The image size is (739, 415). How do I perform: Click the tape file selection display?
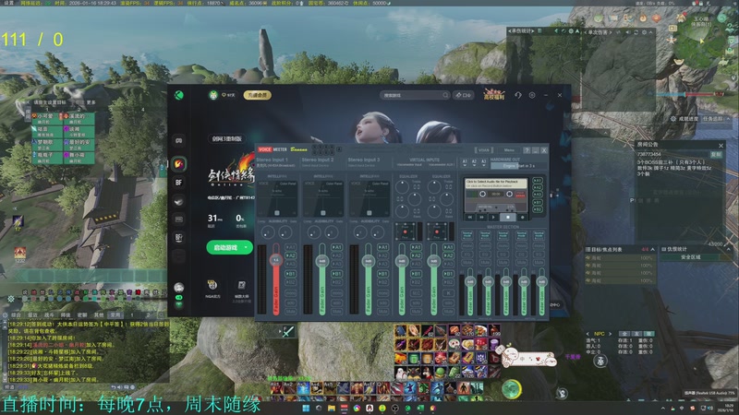(x=496, y=183)
